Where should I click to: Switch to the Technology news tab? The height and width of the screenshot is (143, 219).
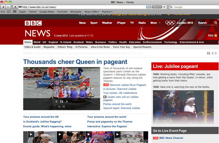pyautogui.click(x=170, y=42)
